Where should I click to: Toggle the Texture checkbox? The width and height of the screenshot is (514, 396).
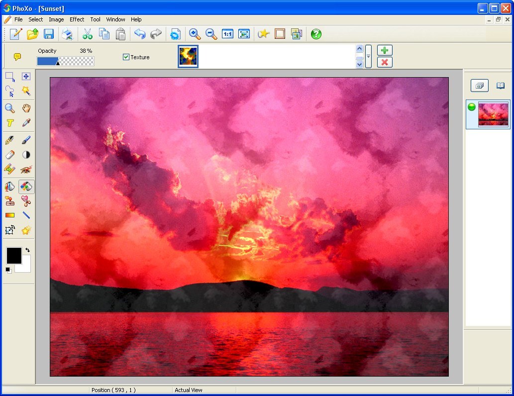pos(125,57)
